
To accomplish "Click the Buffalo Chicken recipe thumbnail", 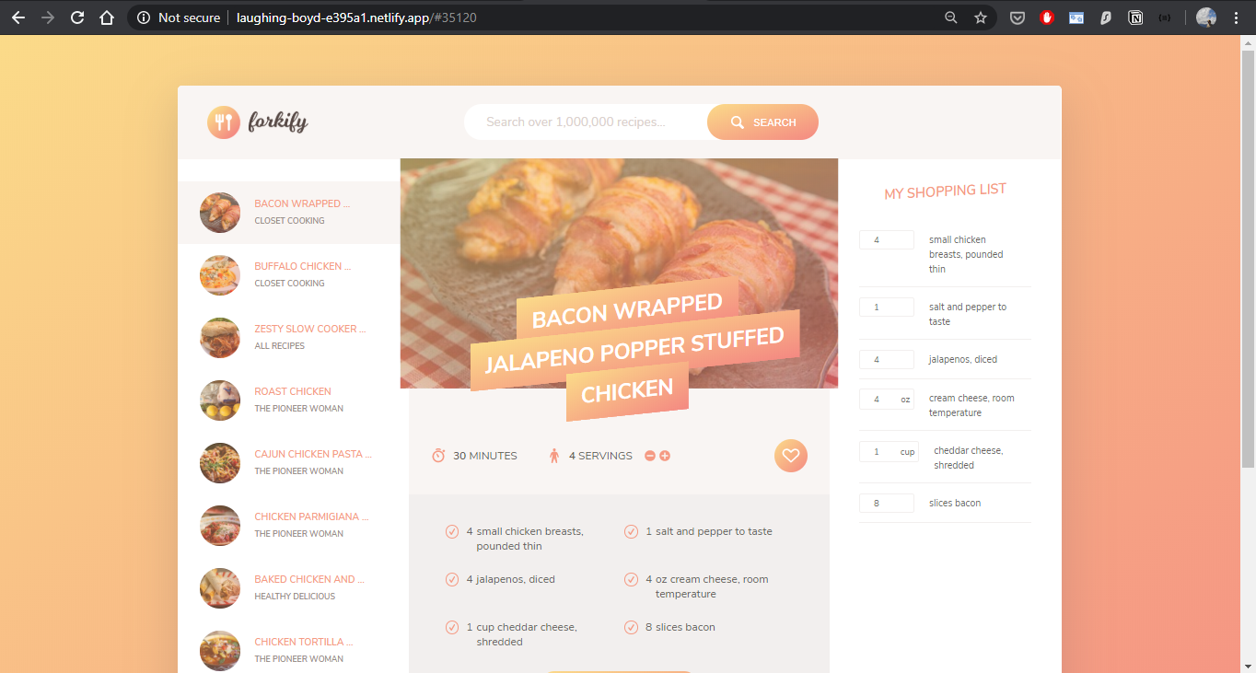I will coord(220,275).
